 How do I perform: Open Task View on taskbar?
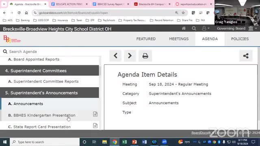[x=94, y=142]
